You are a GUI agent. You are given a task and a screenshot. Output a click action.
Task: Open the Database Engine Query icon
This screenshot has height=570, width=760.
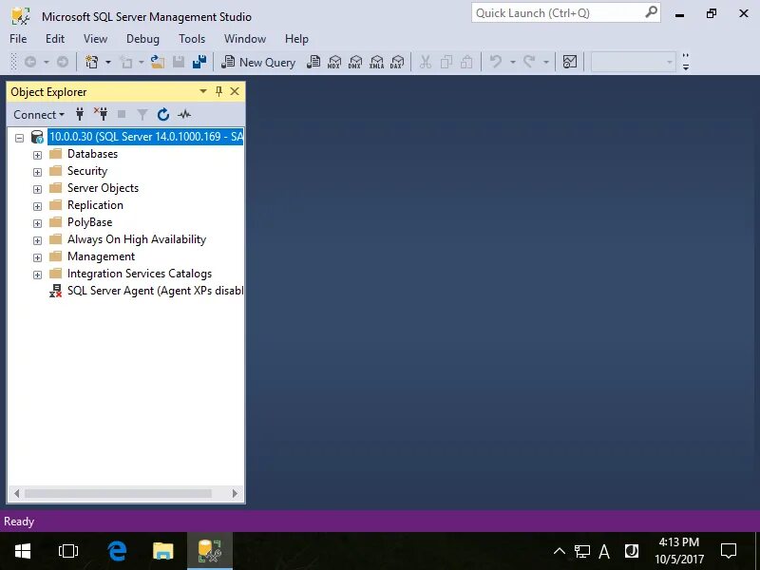pos(313,62)
